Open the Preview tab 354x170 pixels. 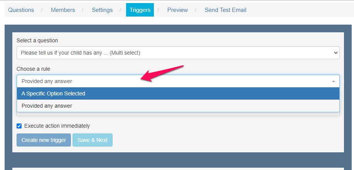tap(177, 10)
